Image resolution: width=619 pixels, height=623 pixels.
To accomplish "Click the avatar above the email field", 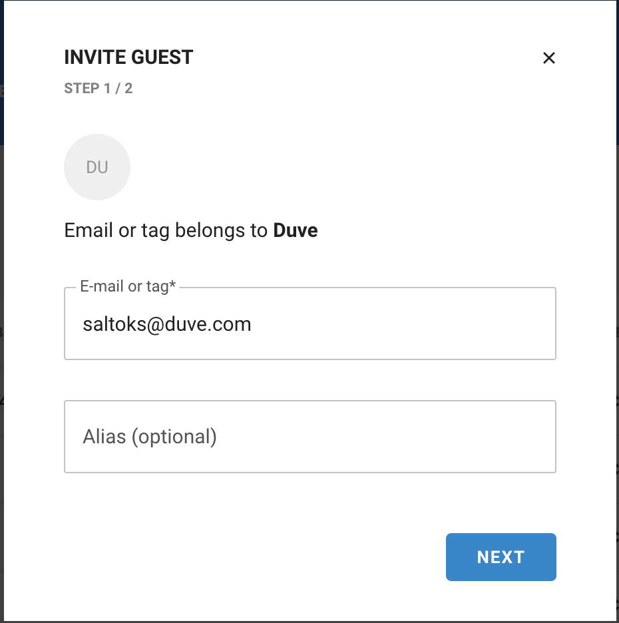I will (97, 167).
